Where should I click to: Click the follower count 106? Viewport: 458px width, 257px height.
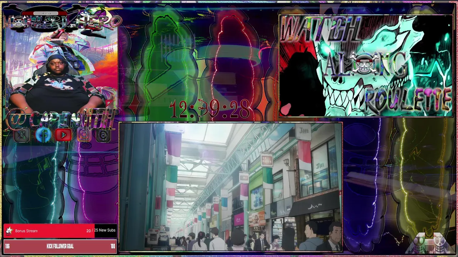8,246
